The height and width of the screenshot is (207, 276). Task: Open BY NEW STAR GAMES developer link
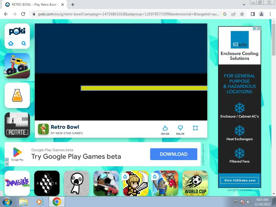67,133
